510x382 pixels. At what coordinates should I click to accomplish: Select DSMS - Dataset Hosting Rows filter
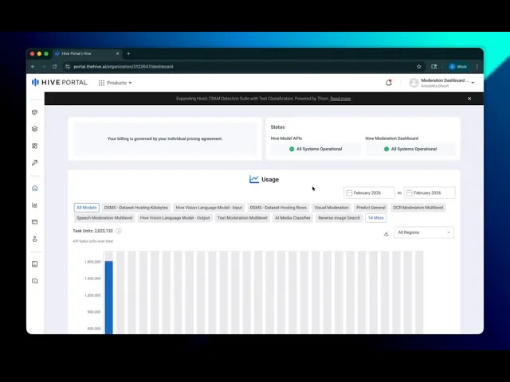click(278, 208)
